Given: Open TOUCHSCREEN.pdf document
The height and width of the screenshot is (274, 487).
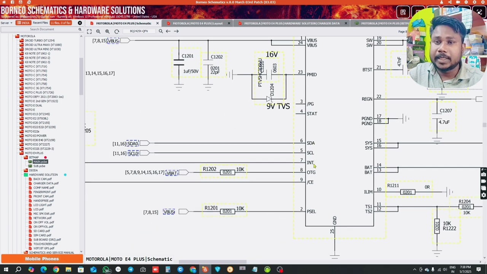Looking at the screenshot, I should pos(45,244).
